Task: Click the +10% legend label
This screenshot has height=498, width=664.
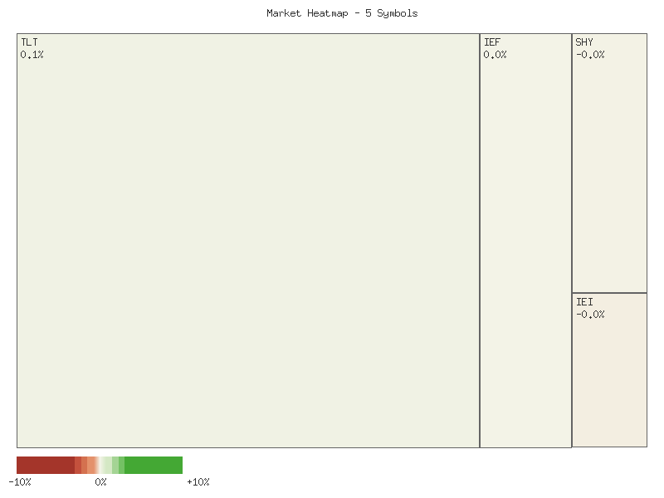Action: (198, 481)
